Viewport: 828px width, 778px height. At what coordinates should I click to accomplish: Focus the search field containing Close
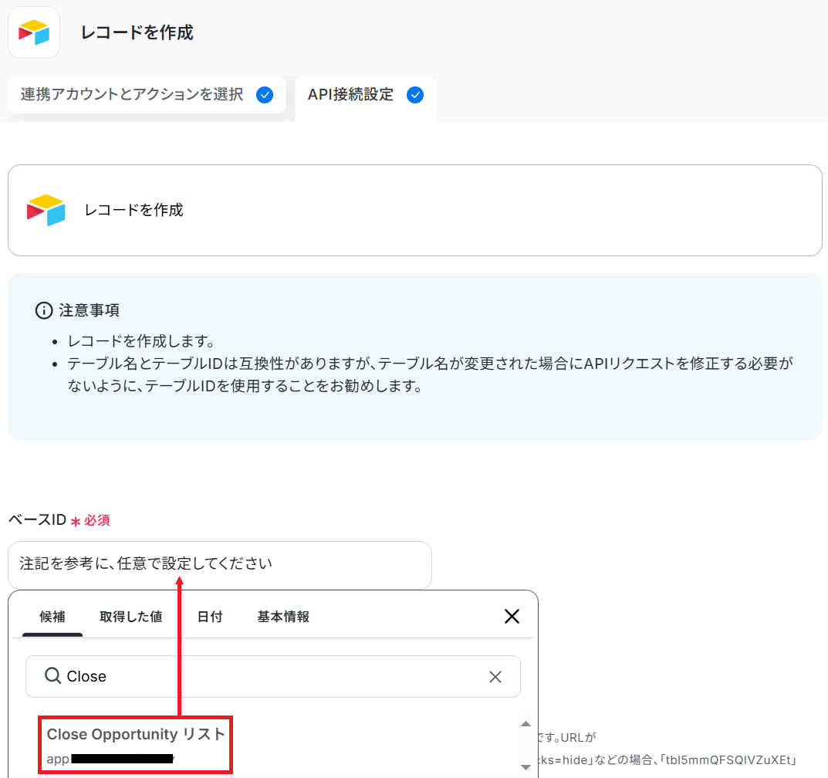(270, 677)
